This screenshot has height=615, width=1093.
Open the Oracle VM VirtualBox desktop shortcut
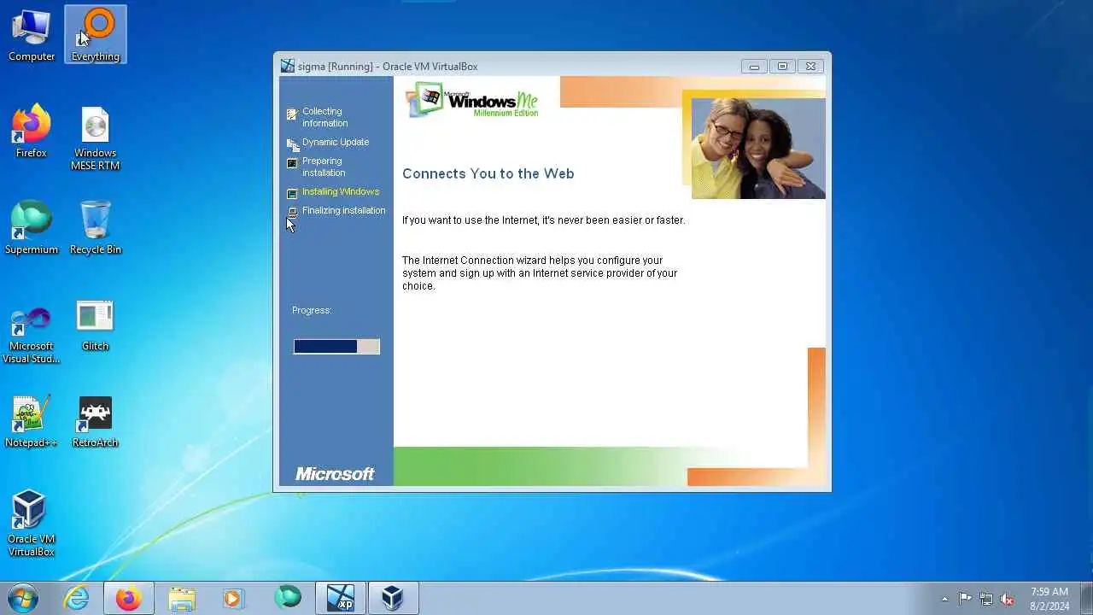pyautogui.click(x=32, y=523)
